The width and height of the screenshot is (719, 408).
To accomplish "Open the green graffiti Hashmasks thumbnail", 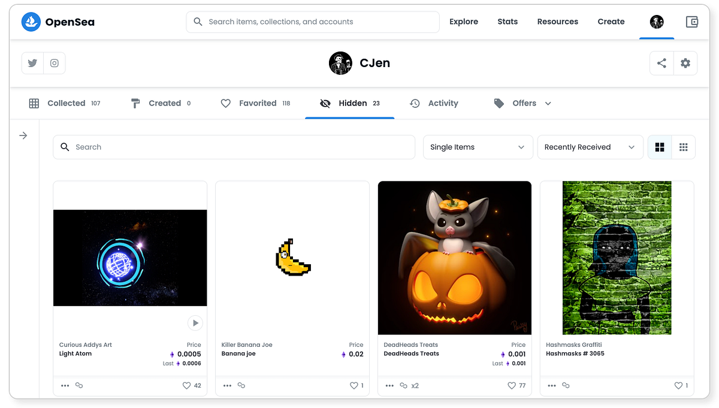I will (617, 258).
